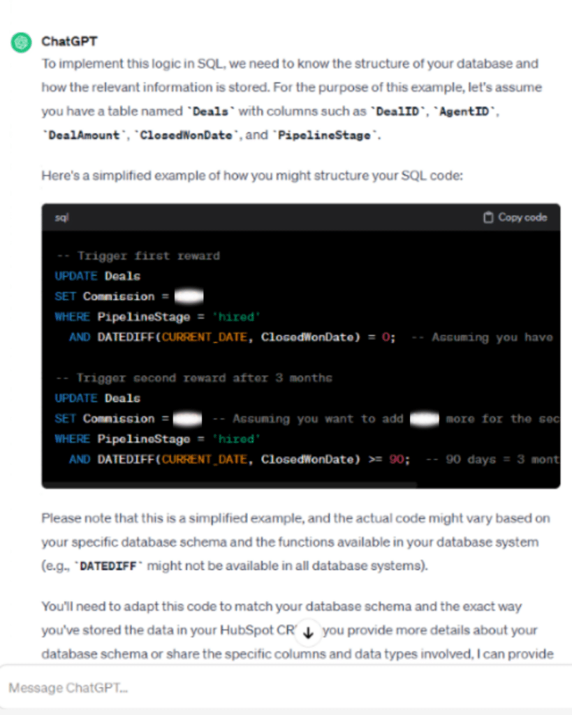Click the inline code term AgentID
This screenshot has height=715, width=572.
click(x=473, y=112)
